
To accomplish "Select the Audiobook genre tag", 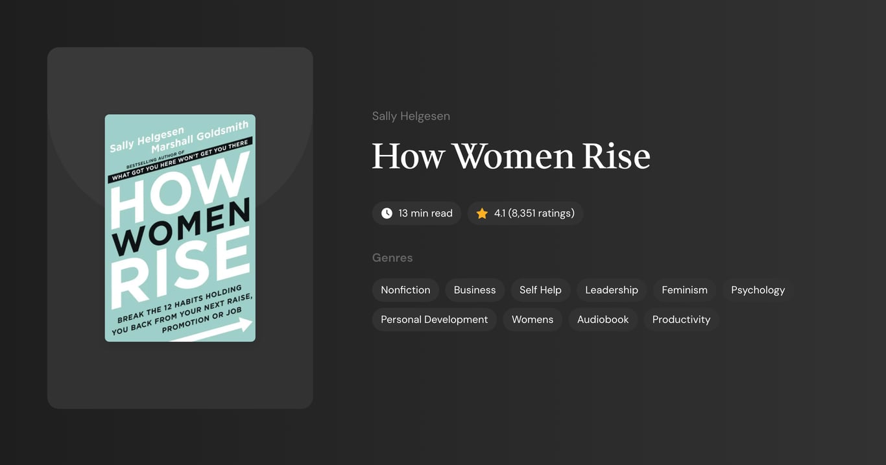I will pos(603,320).
